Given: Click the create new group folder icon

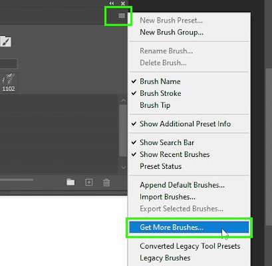Looking at the screenshot, I should [x=70, y=182].
